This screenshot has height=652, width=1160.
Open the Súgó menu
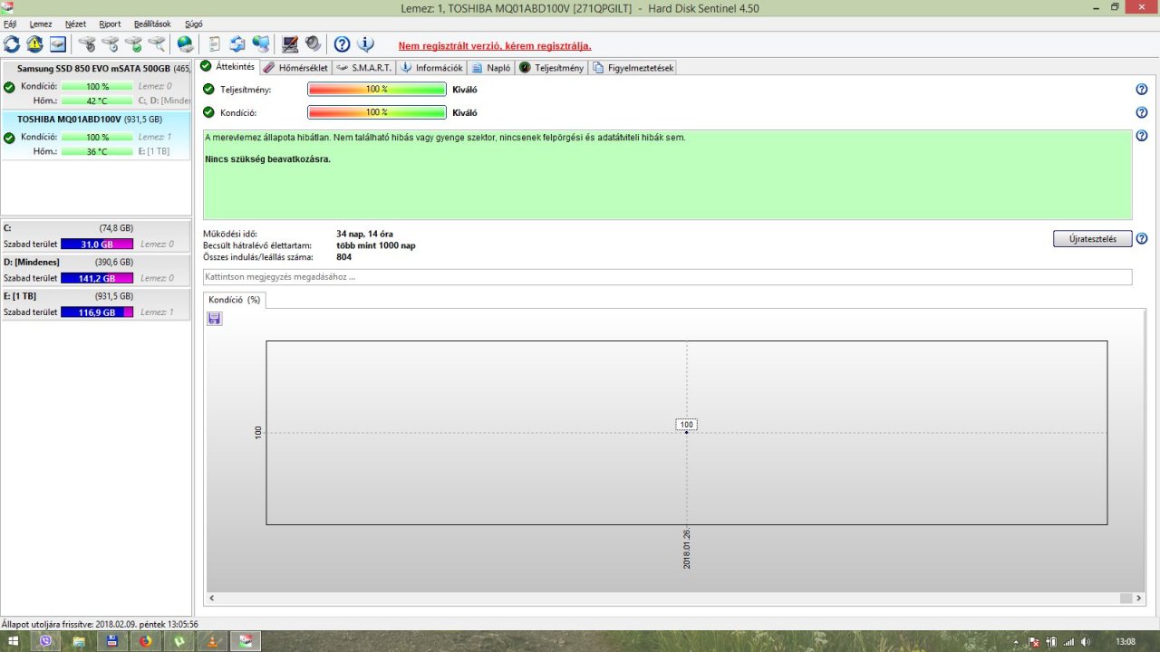click(x=194, y=24)
